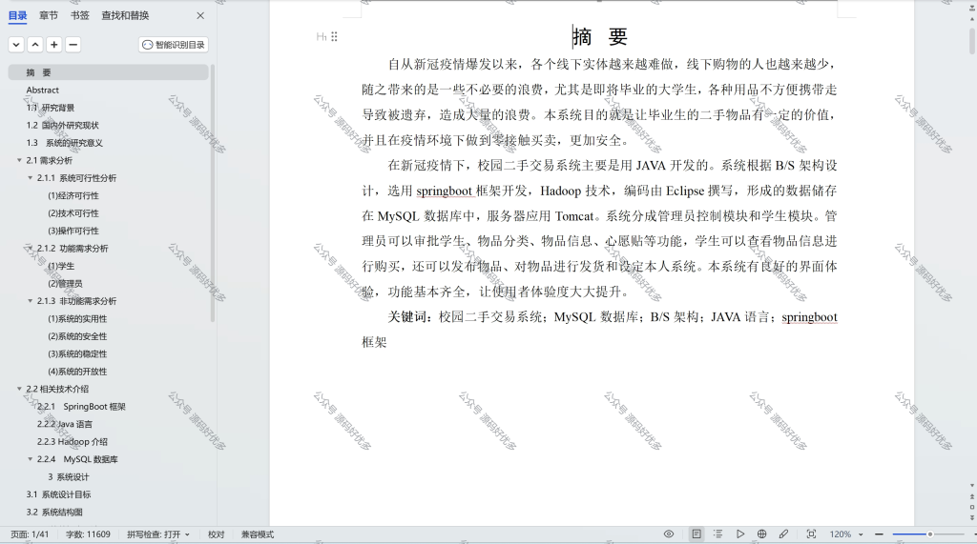The height and width of the screenshot is (544, 977).
Task: Click the underlined word springboot in second paragraph
Action: (x=445, y=191)
